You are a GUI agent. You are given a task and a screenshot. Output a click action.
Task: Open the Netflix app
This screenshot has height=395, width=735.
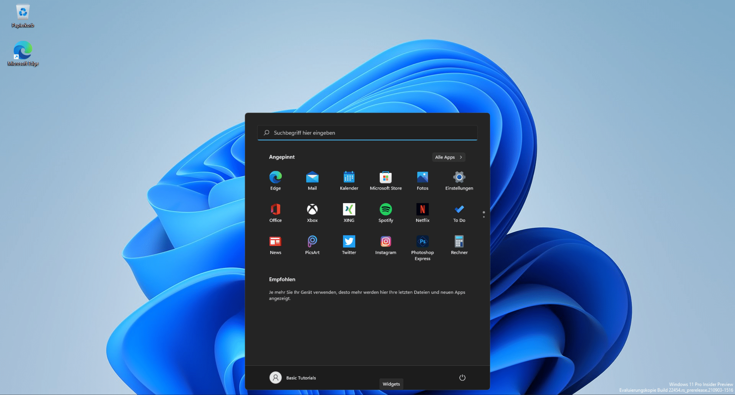(x=422, y=210)
